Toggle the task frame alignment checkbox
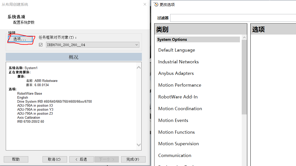 click(x=41, y=45)
